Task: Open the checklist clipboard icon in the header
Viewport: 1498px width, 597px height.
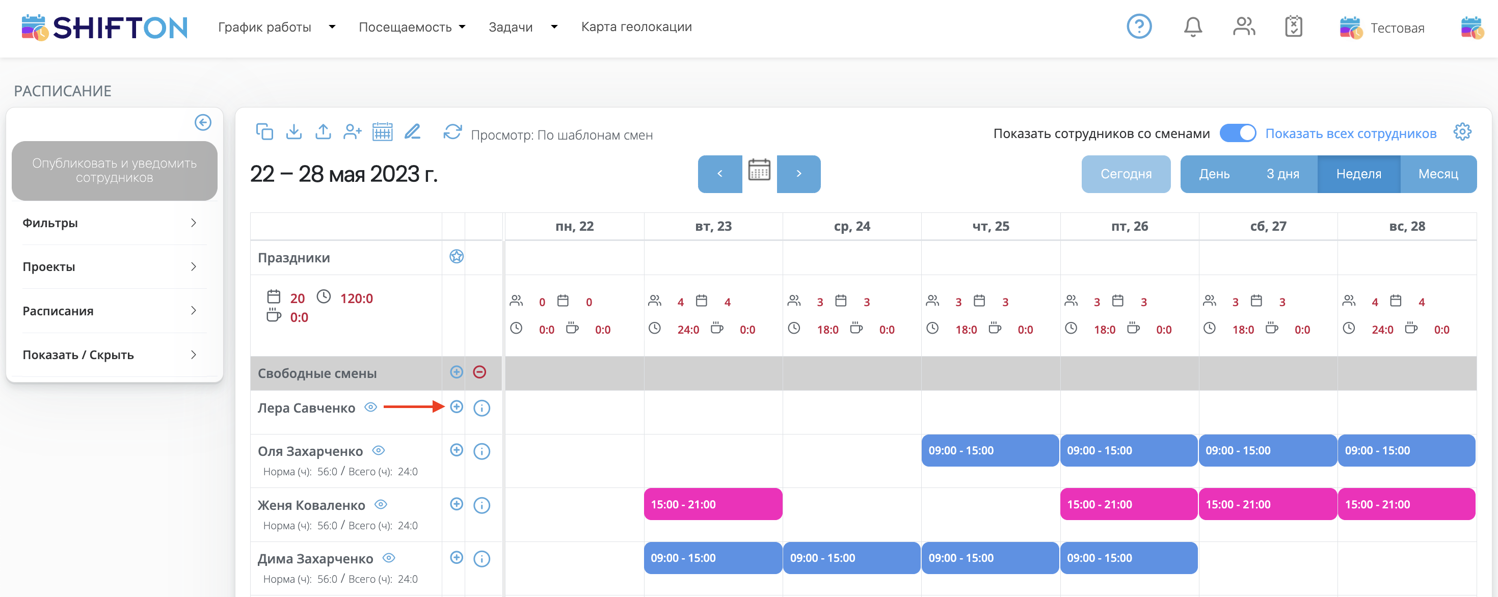Action: 1293,26
